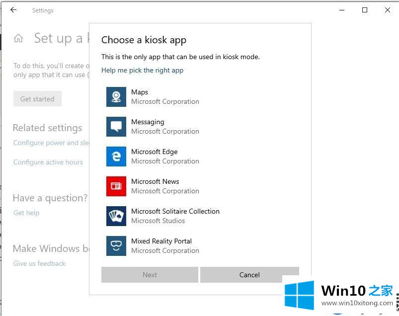Click the Maps app icon

(x=116, y=97)
